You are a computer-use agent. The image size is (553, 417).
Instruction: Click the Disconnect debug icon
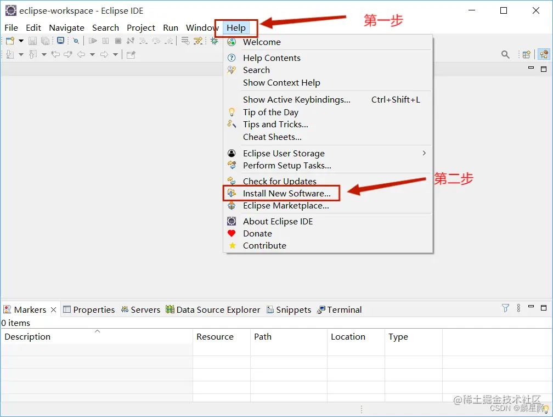coord(131,41)
